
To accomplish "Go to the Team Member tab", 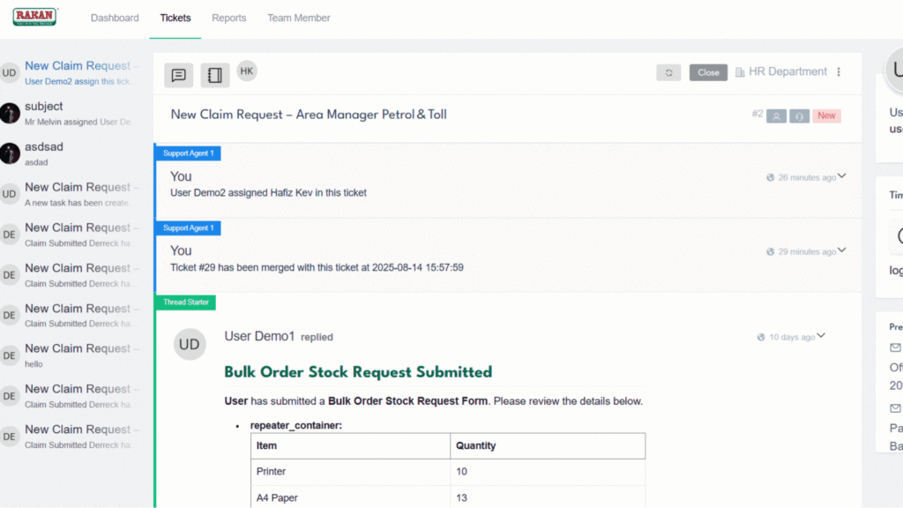I will coord(299,18).
